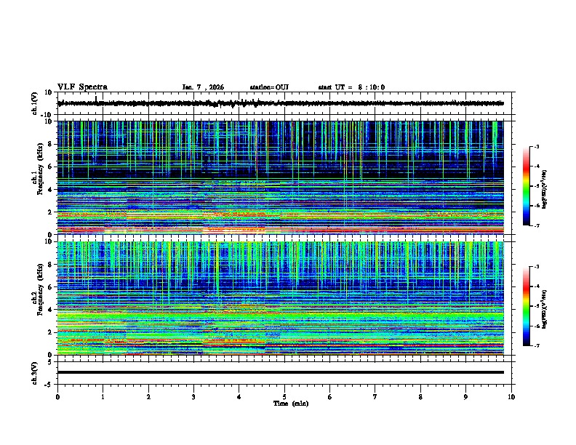Click the "-3" tick on ch.1 colorbar
This screenshot has width=576, height=445.
tap(536, 147)
